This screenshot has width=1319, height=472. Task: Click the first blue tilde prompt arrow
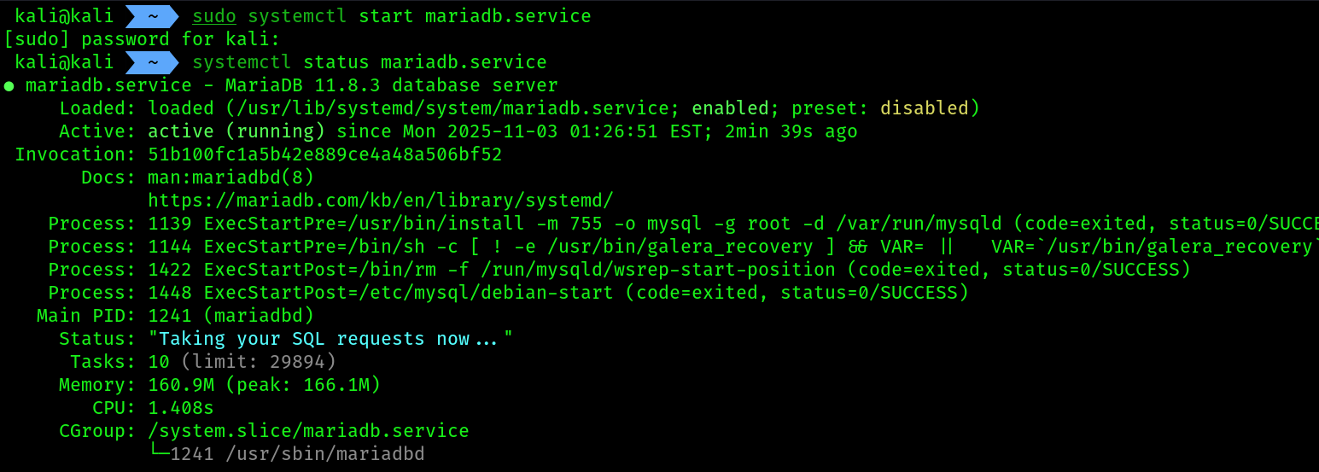tap(152, 16)
